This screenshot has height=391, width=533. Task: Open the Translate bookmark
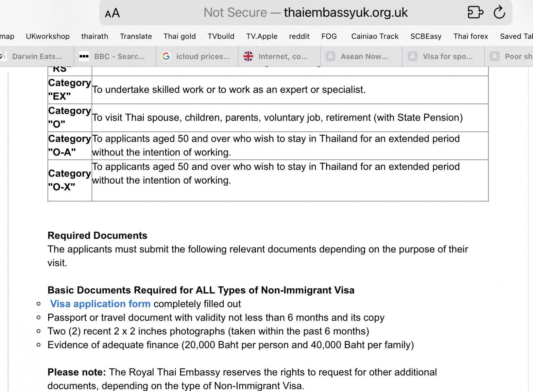136,36
